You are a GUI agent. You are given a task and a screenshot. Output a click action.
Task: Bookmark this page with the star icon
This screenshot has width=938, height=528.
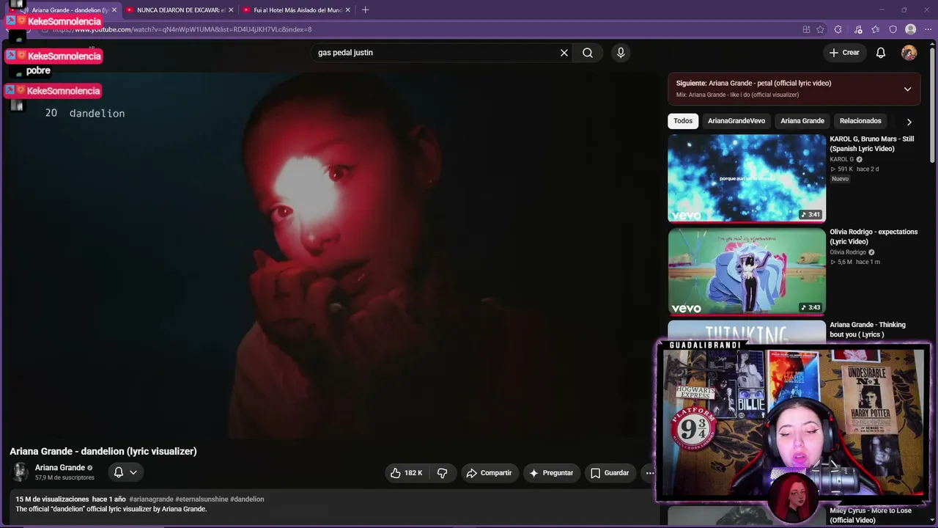click(x=821, y=29)
